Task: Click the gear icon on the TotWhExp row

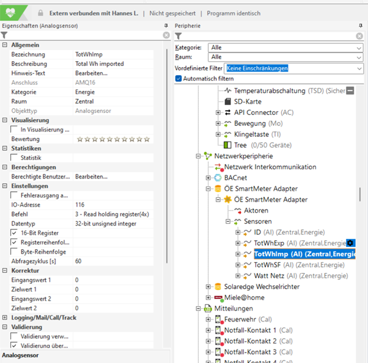Action: [x=350, y=243]
